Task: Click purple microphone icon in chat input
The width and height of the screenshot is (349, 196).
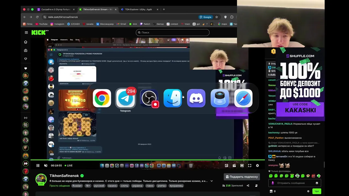Action: (273, 183)
